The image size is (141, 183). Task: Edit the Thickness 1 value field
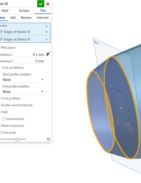(x=29, y=54)
